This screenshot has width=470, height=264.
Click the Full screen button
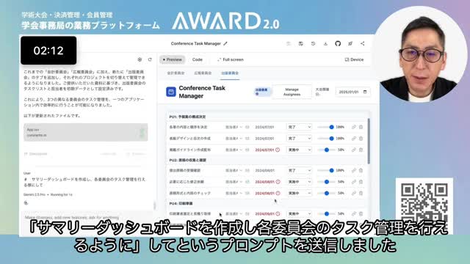(230, 59)
